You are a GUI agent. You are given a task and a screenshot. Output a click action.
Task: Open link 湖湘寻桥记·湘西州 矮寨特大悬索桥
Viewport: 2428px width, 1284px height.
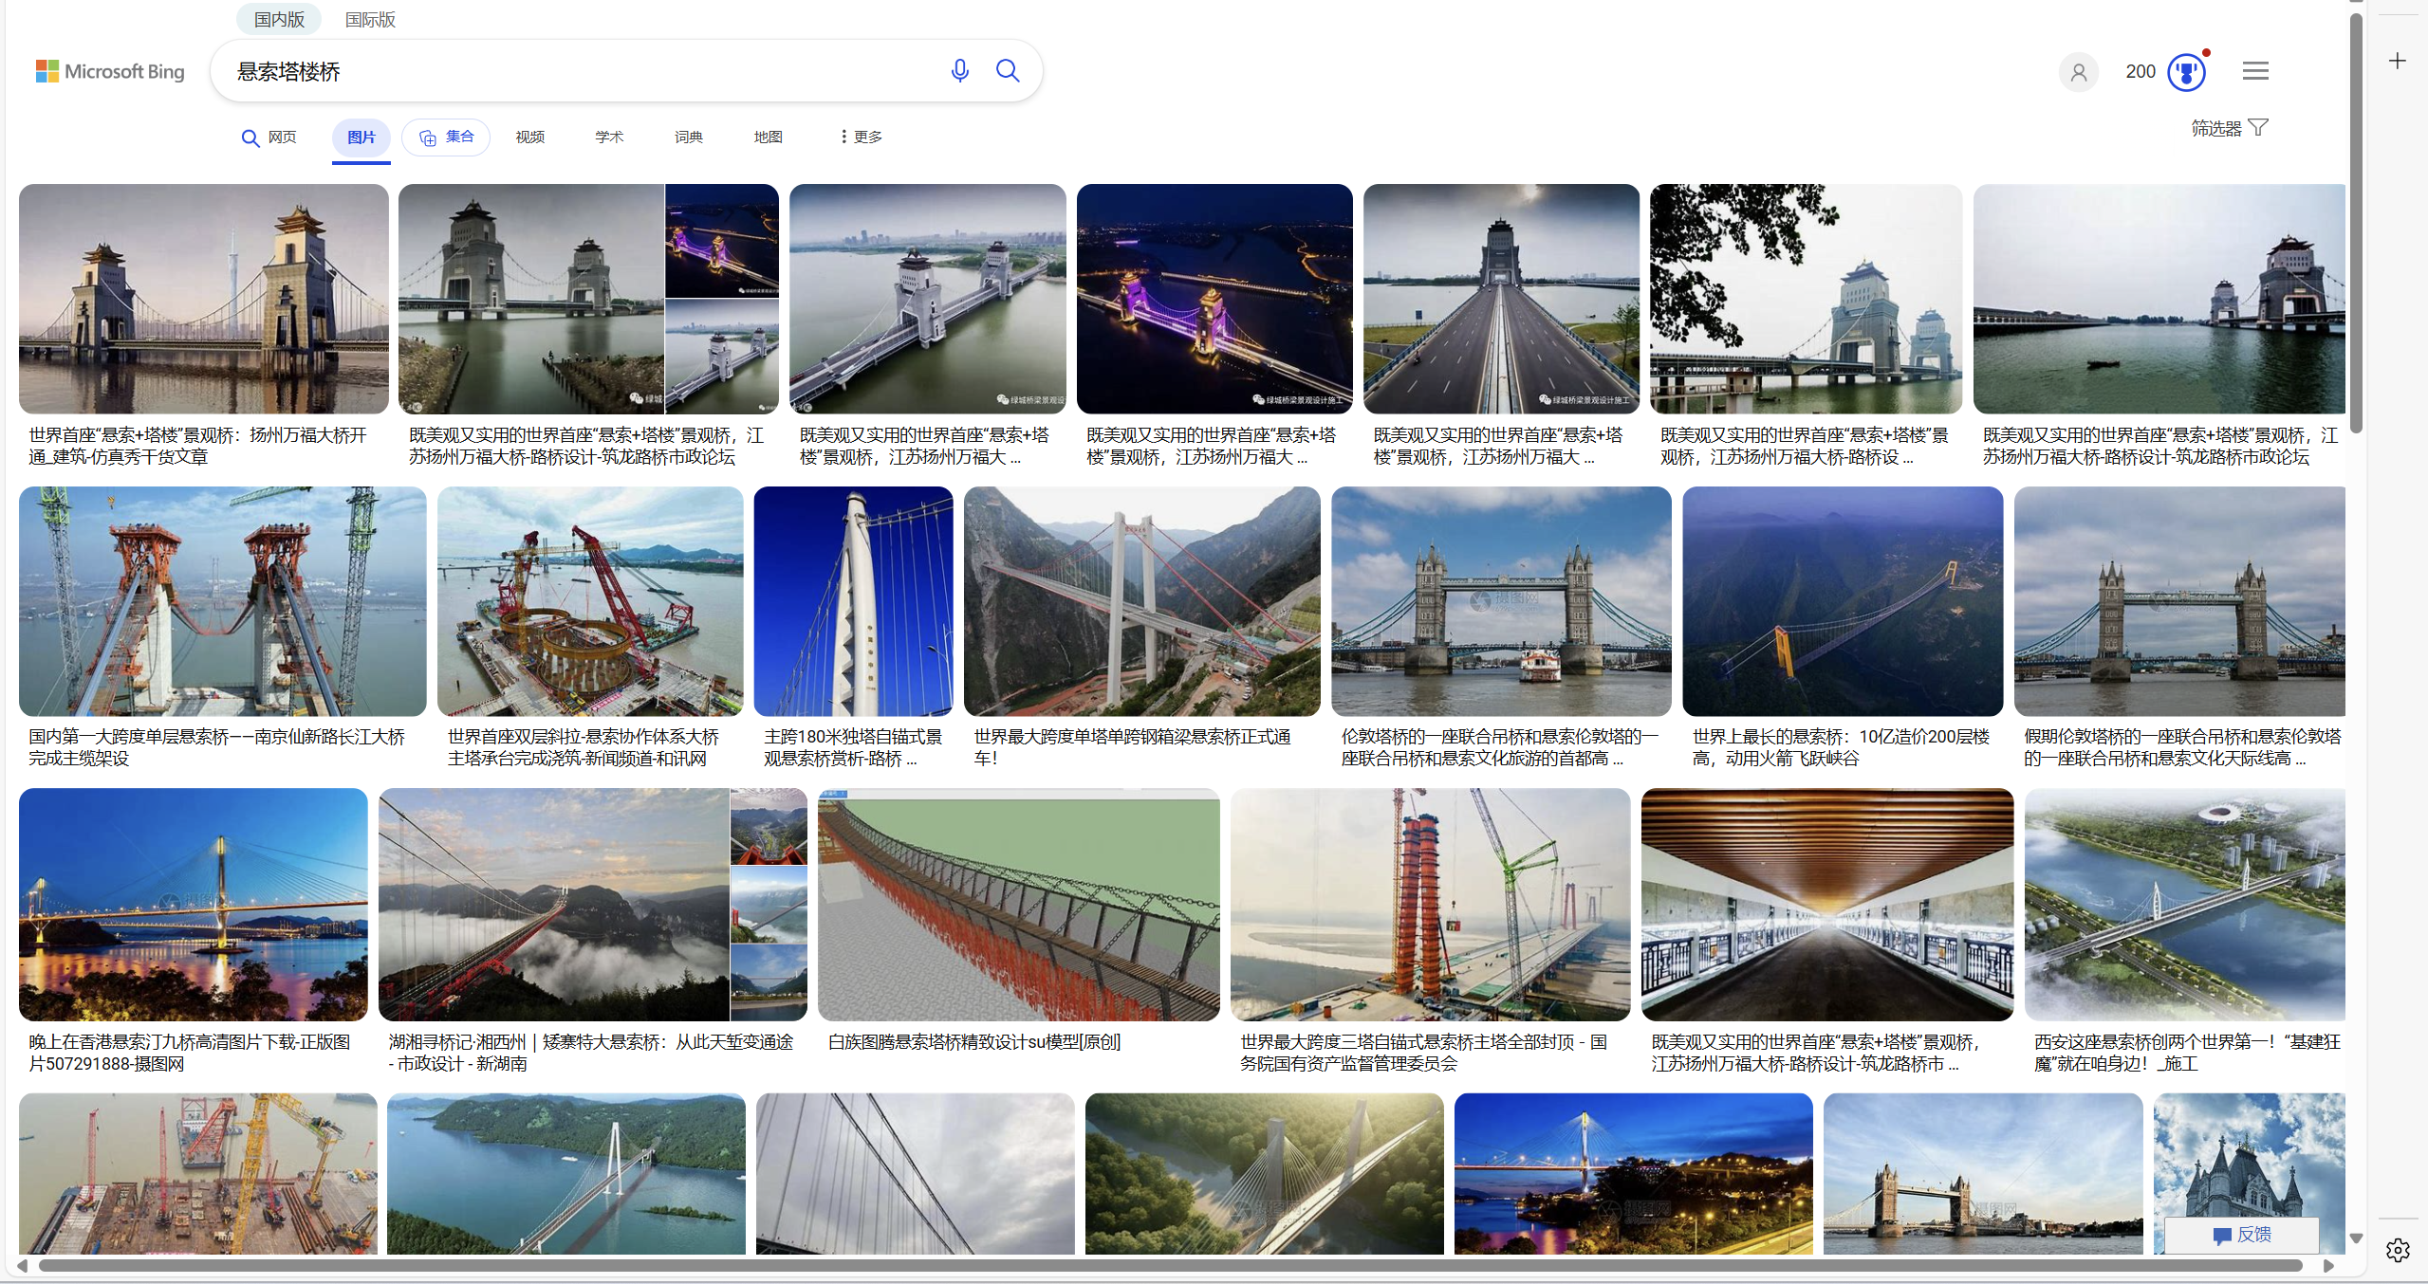coord(590,1053)
